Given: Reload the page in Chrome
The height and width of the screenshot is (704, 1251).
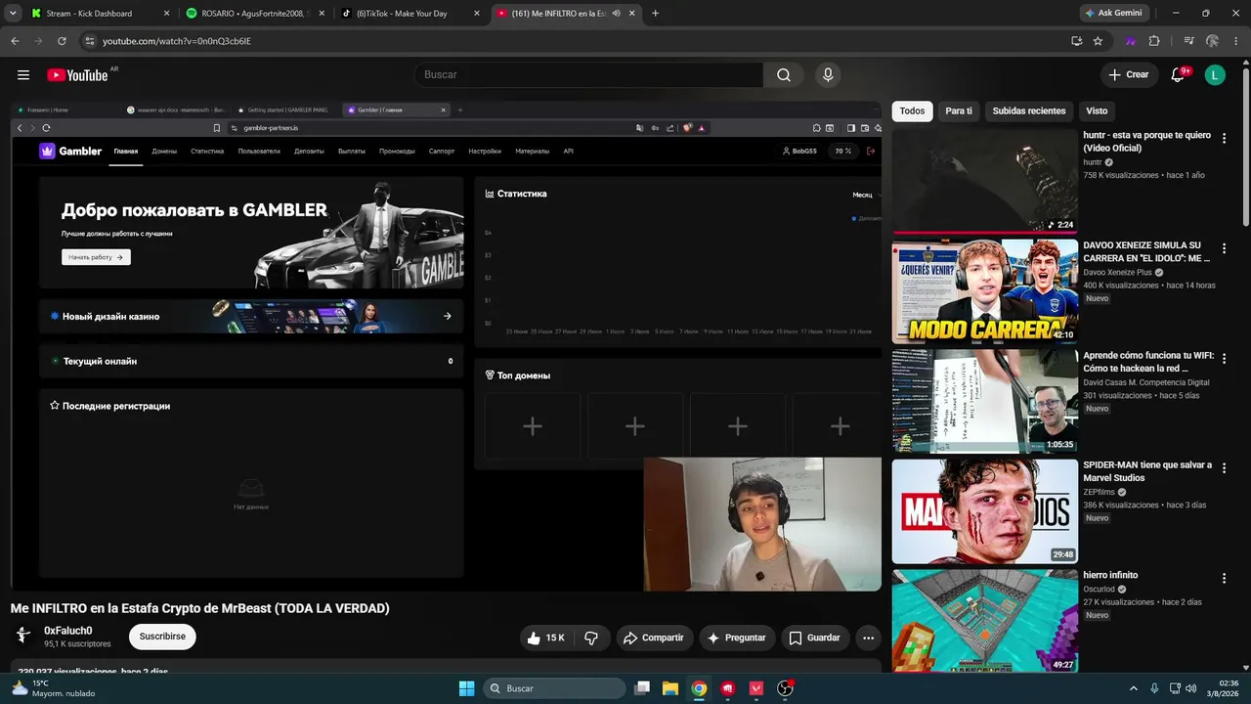Looking at the screenshot, I should tap(62, 41).
